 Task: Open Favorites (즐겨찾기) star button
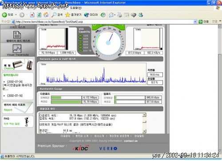click(x=73, y=15)
